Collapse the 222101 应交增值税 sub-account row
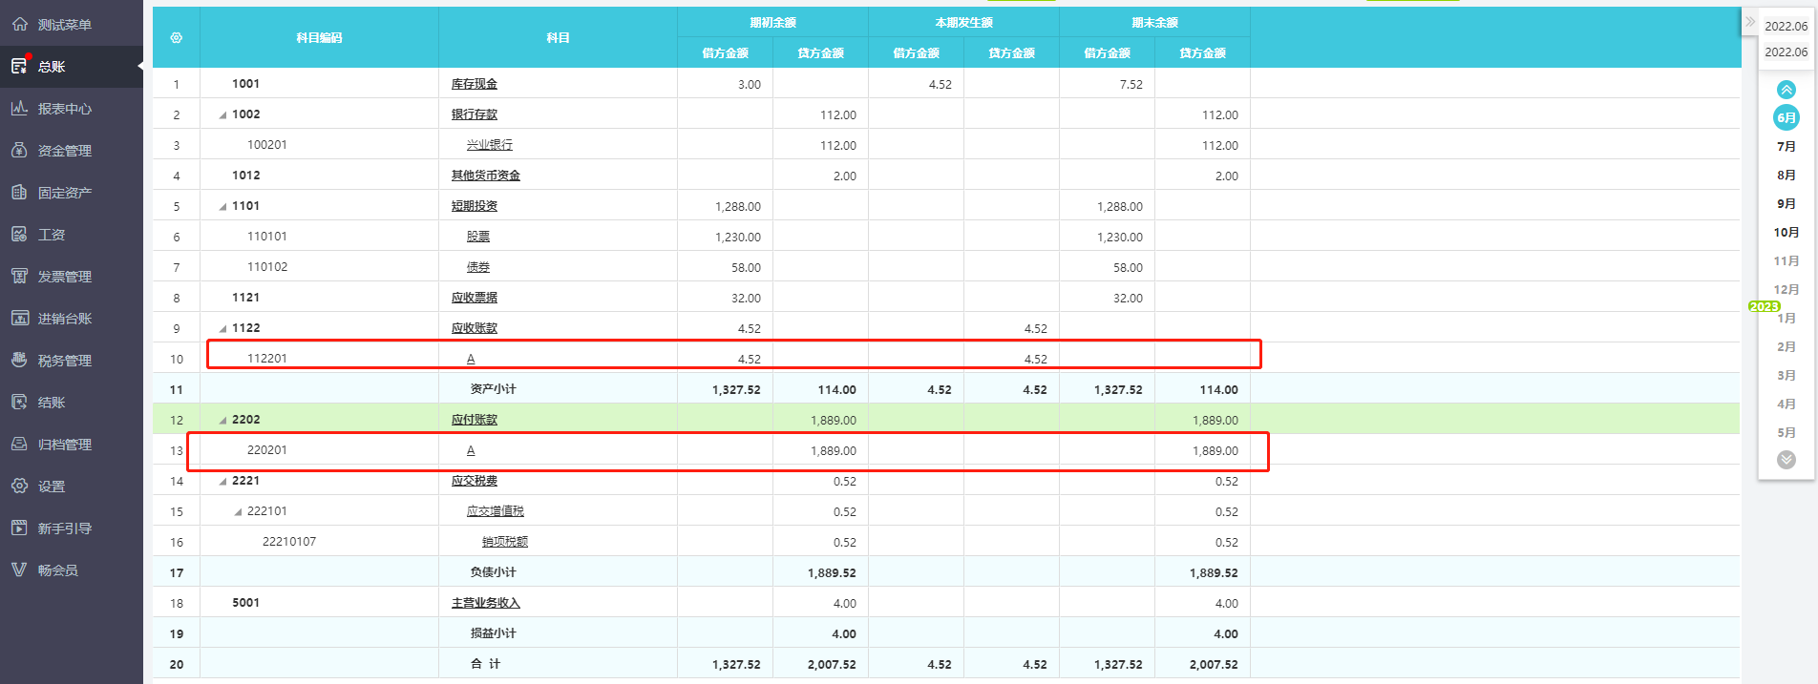Image resolution: width=1818 pixels, height=684 pixels. [239, 512]
